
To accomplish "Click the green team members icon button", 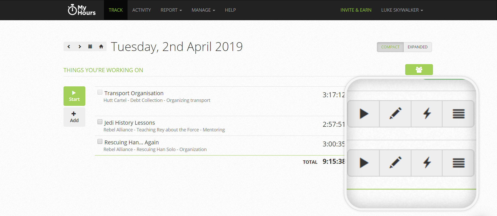I will [419, 70].
